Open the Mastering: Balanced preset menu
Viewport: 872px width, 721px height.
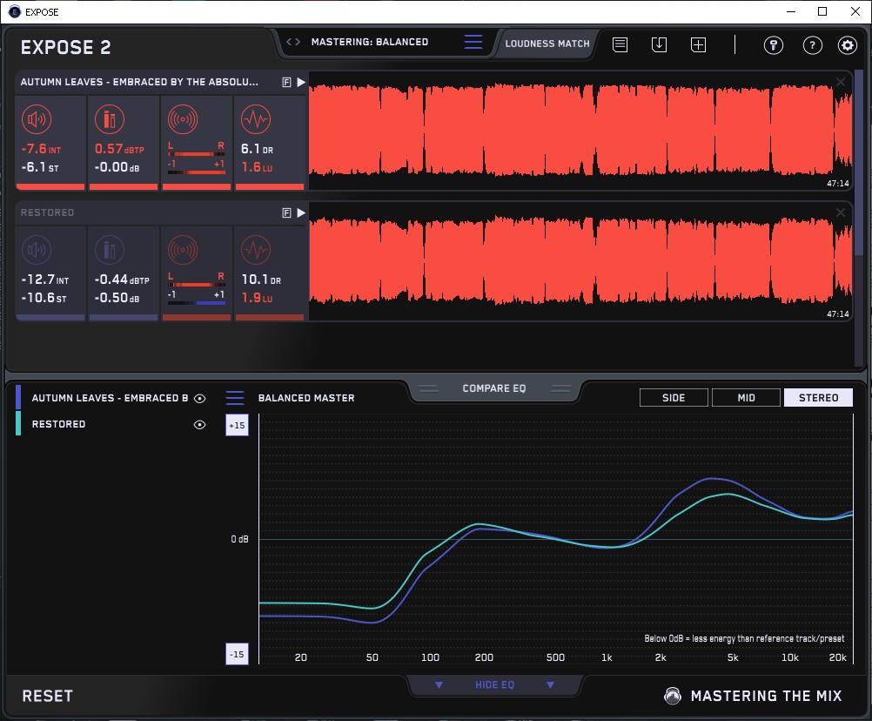(x=473, y=42)
